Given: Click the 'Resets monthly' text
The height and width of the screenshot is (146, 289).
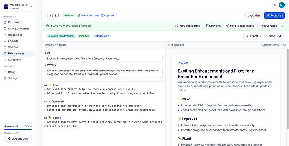Looking at the screenshot, I should click(12, 133).
